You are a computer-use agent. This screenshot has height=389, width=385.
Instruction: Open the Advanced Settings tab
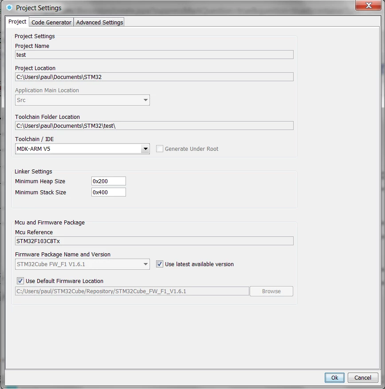point(99,22)
